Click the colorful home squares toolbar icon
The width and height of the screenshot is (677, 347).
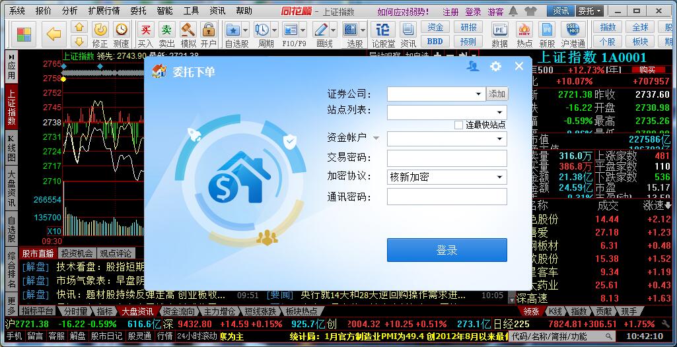pyautogui.click(x=24, y=34)
